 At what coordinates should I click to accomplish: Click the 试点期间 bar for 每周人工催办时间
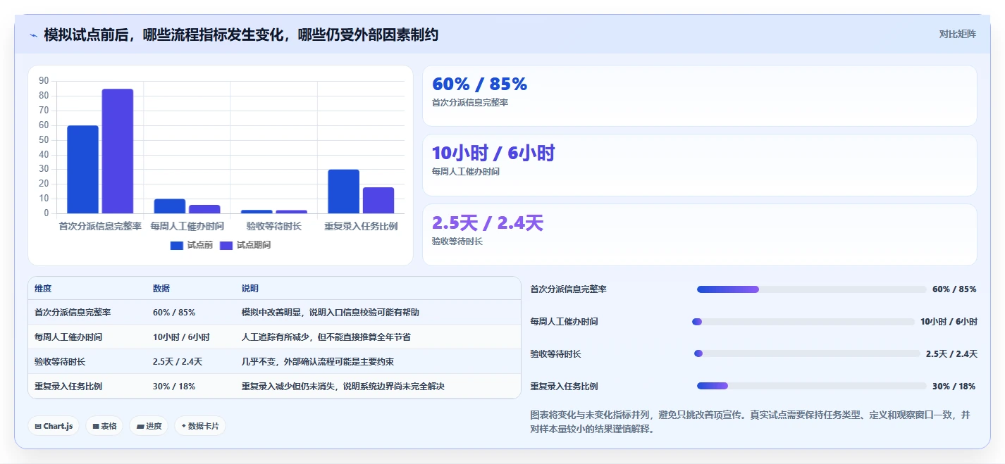[x=204, y=209]
